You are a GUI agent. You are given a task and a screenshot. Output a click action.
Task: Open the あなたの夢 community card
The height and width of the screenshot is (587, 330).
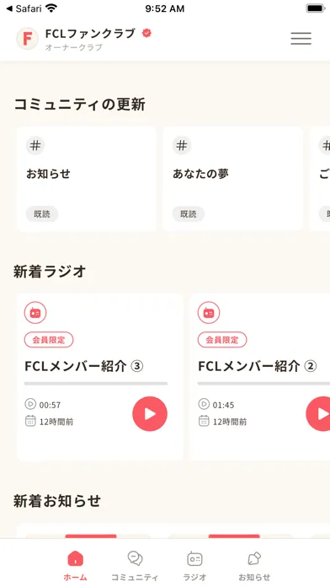click(x=232, y=179)
